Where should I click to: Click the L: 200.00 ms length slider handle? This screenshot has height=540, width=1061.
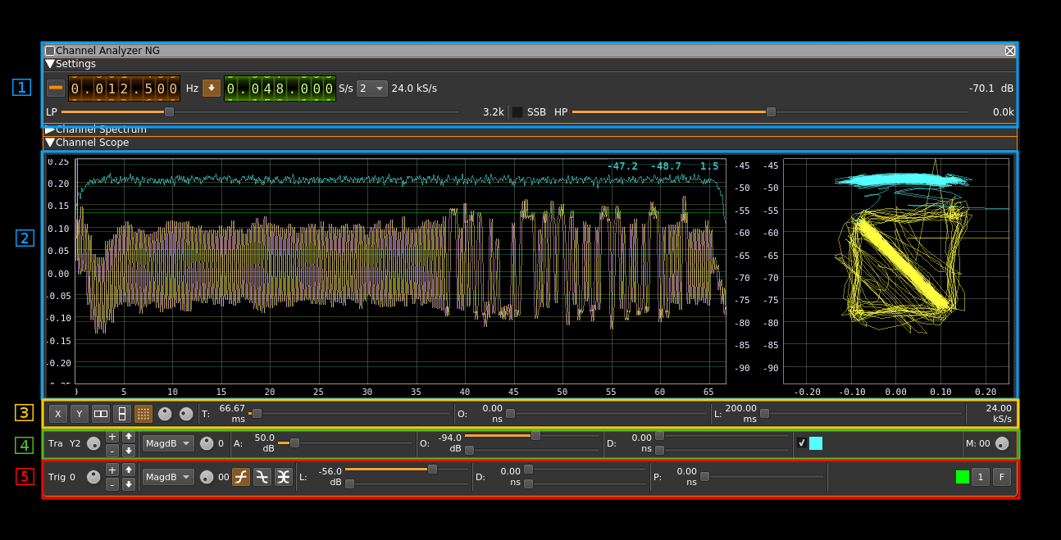point(765,414)
